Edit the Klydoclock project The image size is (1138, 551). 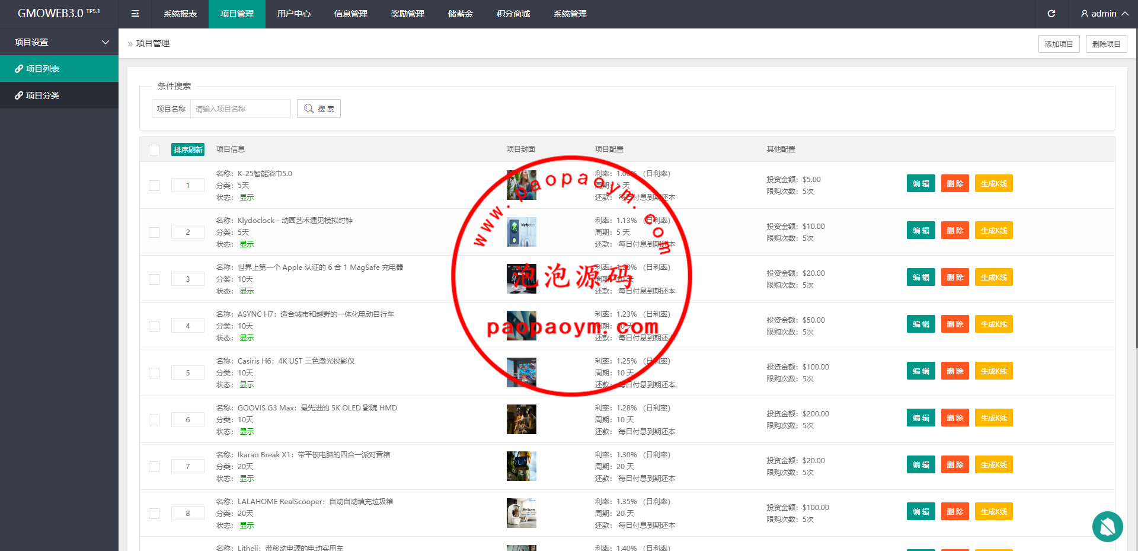[921, 230]
